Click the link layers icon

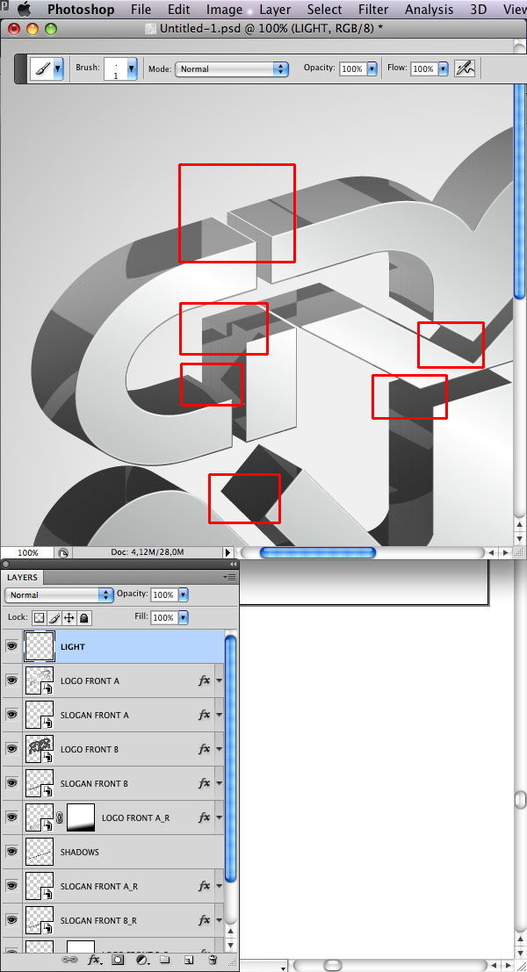[x=69, y=960]
